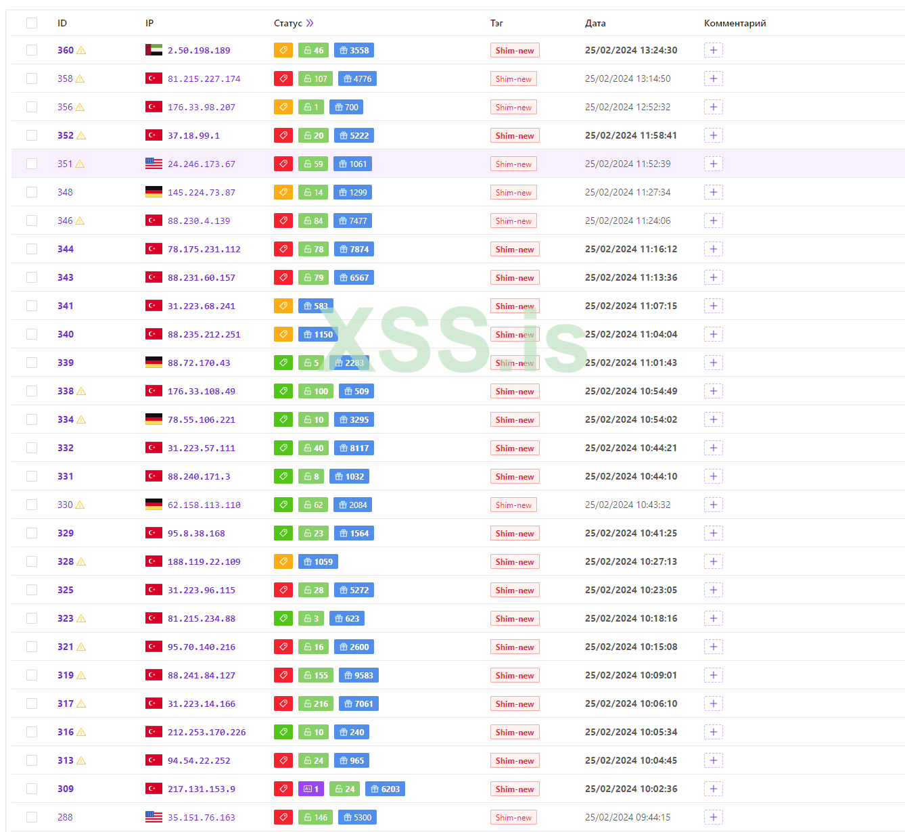Toggle the select-all checkbox in table header

[x=32, y=23]
